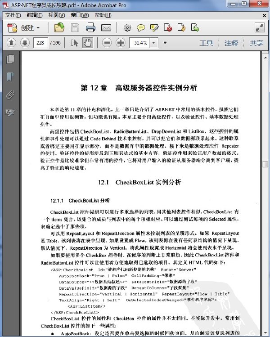Screen dimensions: 270x337
Task: Open the 工具 panel
Action: (x=206, y=43)
